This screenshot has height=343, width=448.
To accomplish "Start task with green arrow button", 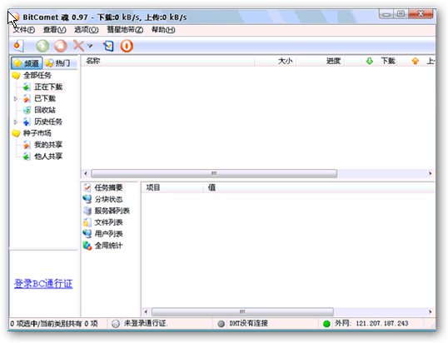I will coord(42,46).
